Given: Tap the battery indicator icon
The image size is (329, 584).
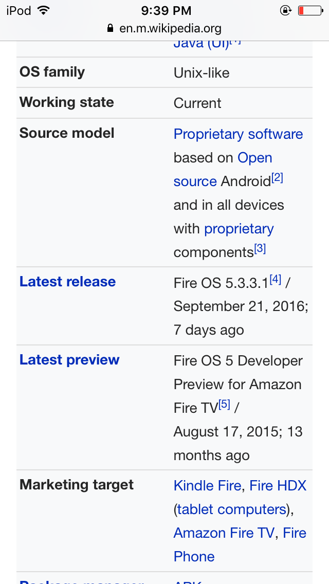Looking at the screenshot, I should [x=309, y=10].
